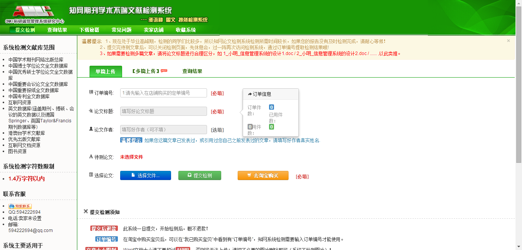This screenshot has height=250, width=522.
Task: Click the 提交检测须知 heading icon
Action: point(86,211)
